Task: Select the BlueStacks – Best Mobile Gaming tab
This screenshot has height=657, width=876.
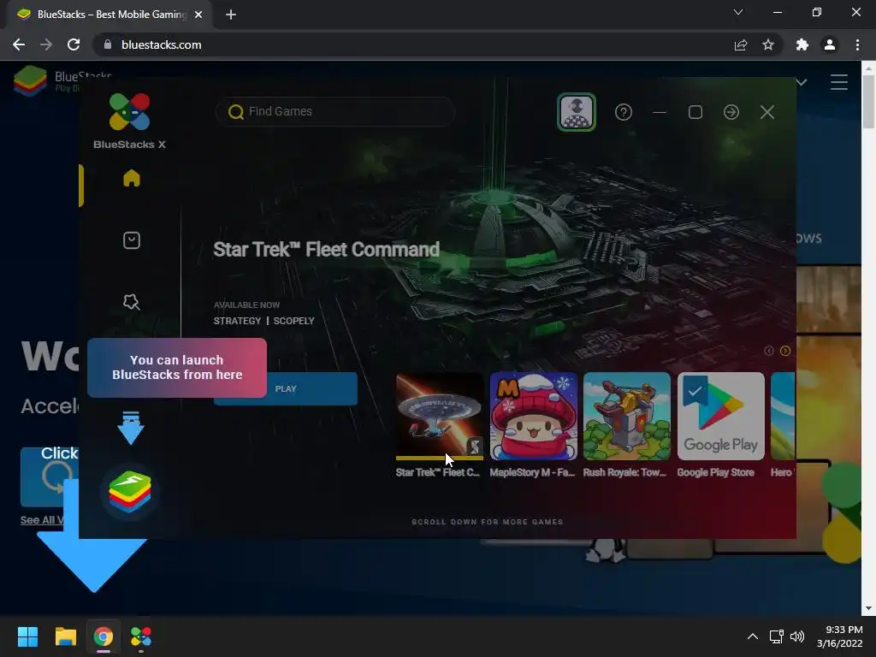Action: (109, 15)
